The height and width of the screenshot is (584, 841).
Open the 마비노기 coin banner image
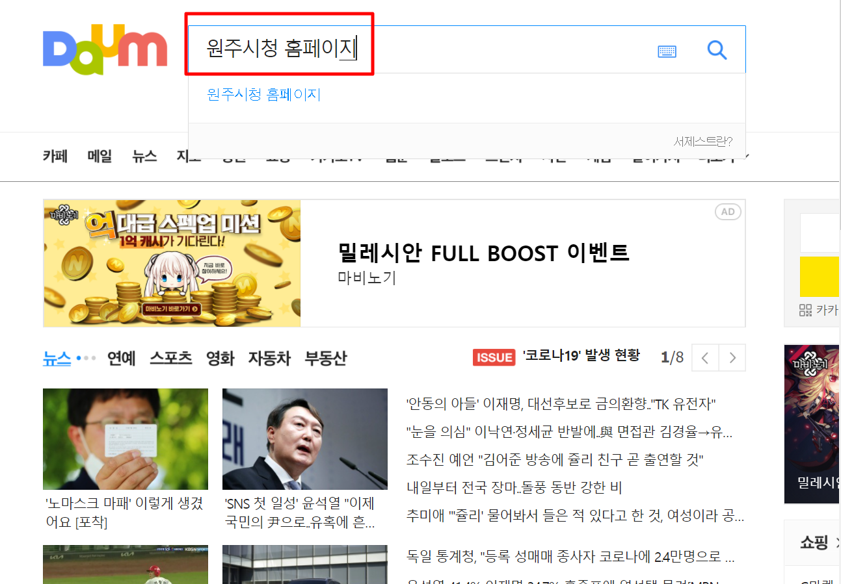[x=172, y=263]
